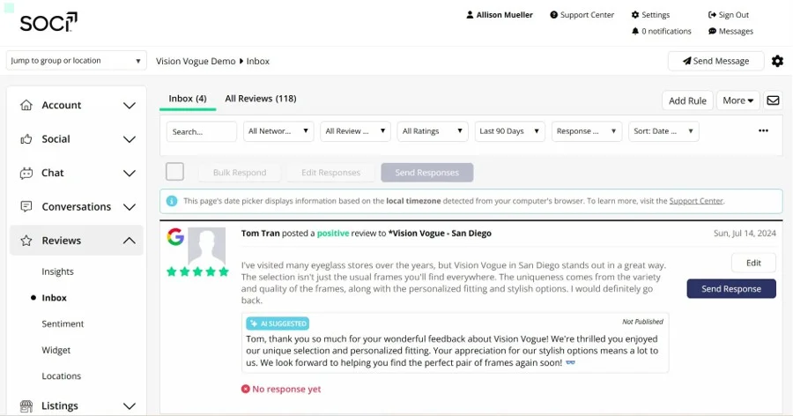Click the Chat bot icon
Viewport: 793px width, 416px height.
(26, 173)
